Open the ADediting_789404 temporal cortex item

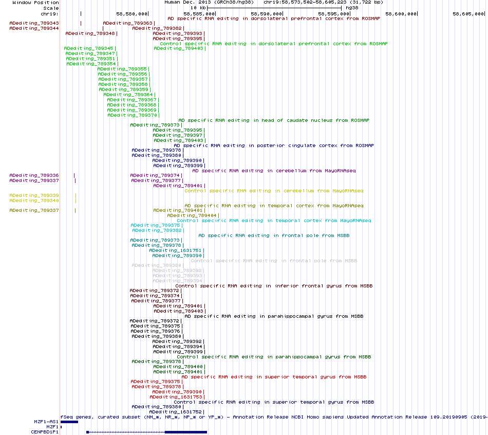click(x=192, y=215)
